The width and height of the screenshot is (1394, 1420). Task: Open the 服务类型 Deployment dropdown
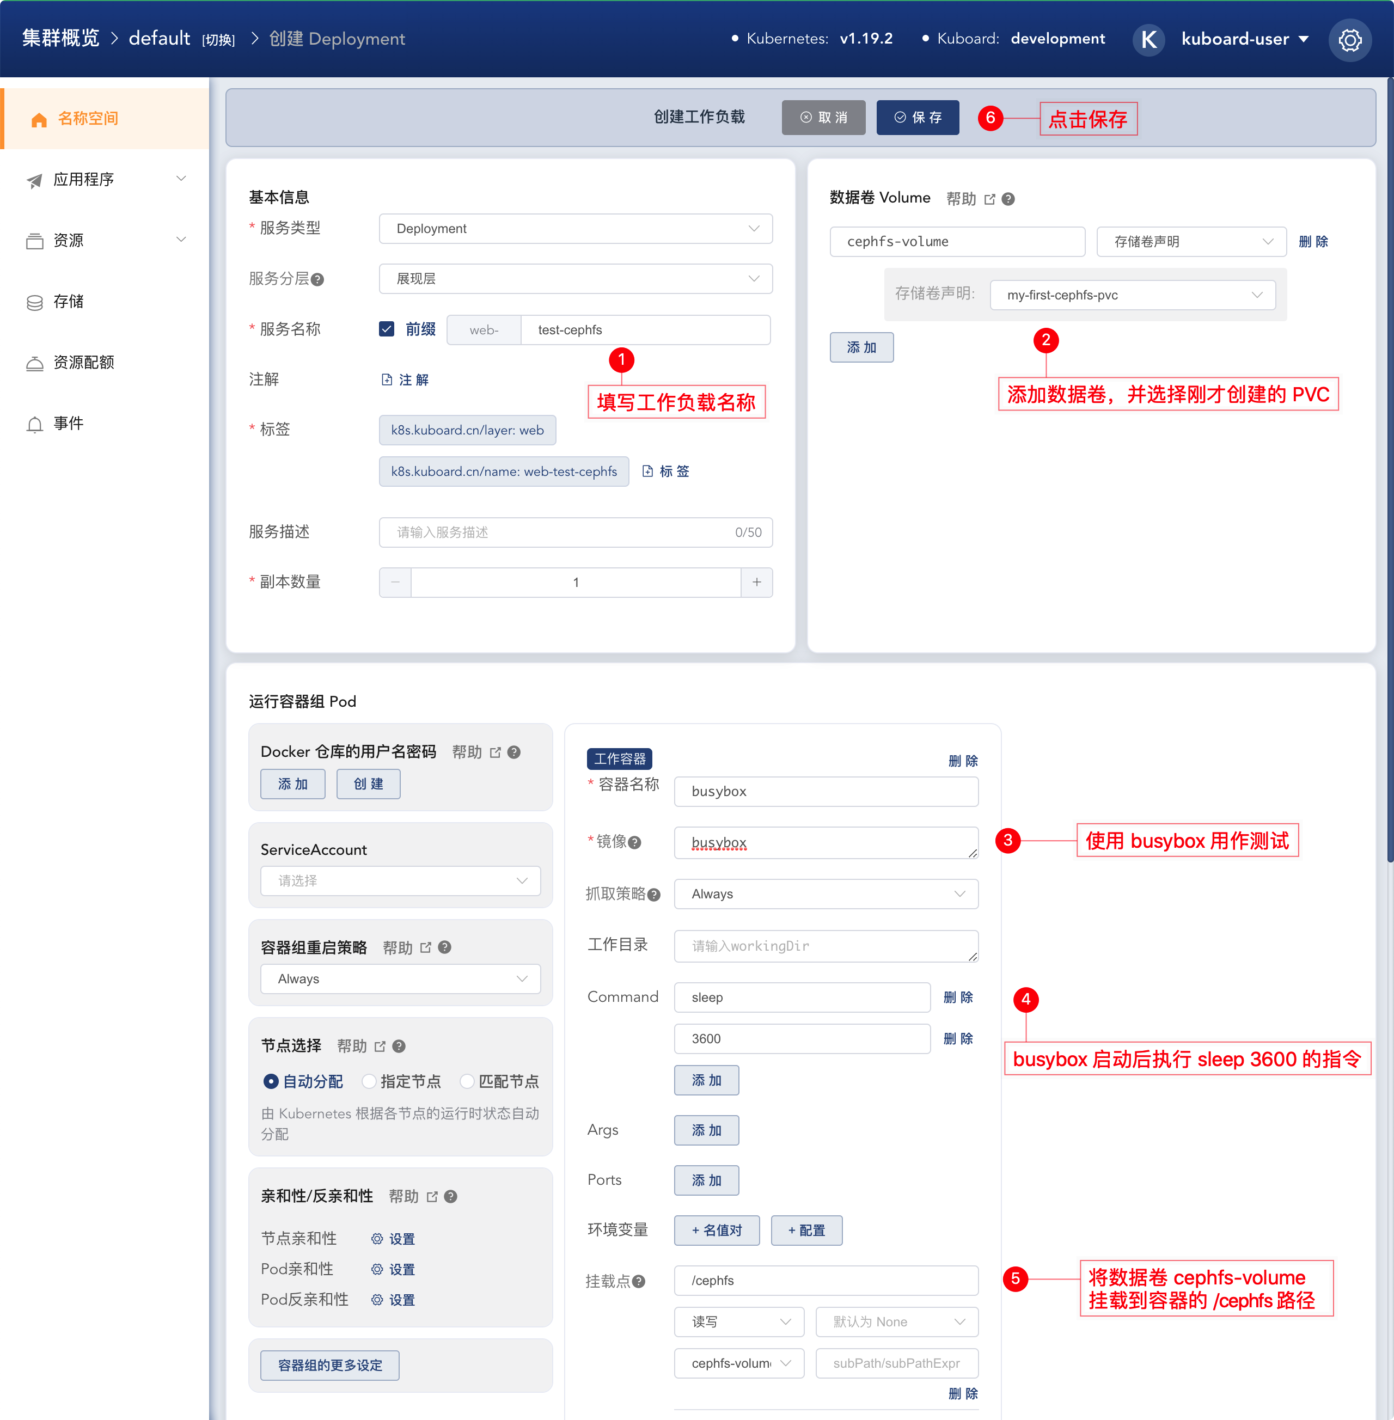[x=576, y=229]
